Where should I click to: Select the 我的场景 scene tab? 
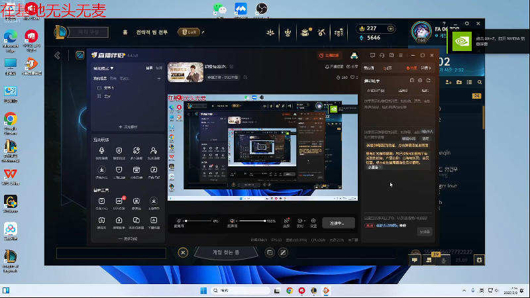100,78
